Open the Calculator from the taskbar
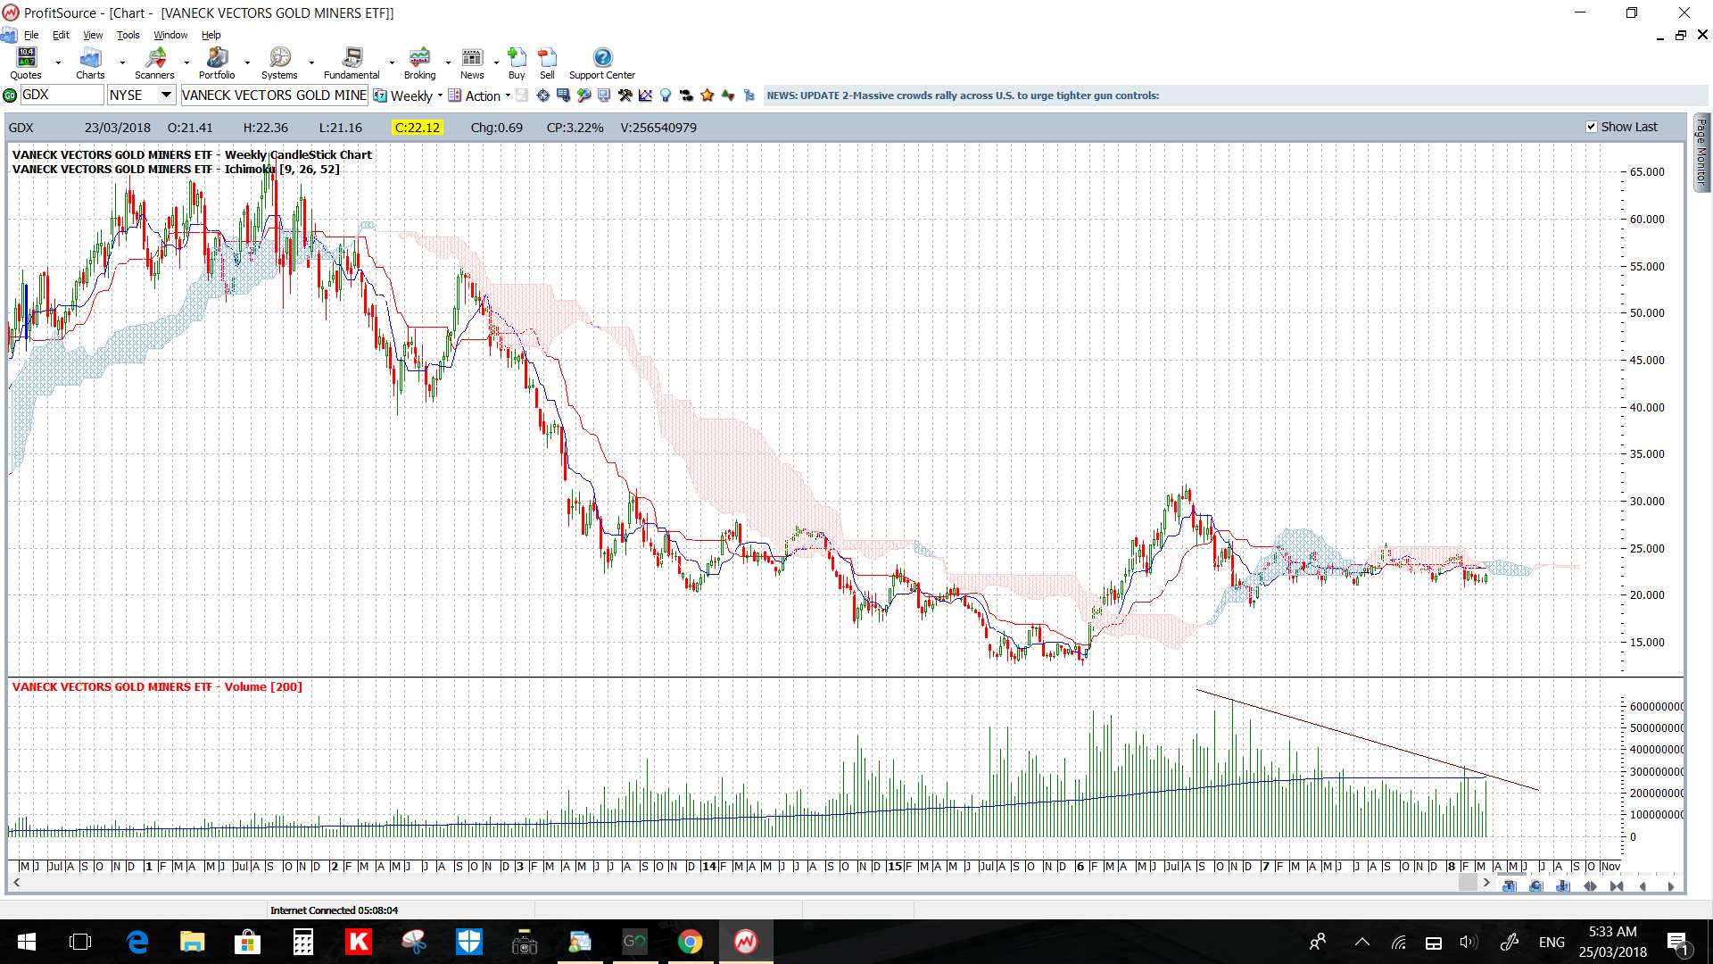The height and width of the screenshot is (964, 1713). click(x=303, y=942)
